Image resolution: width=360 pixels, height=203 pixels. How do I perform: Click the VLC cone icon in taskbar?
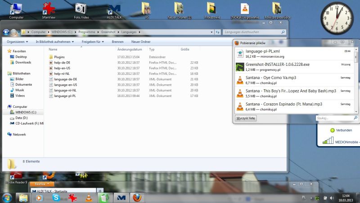89,198
